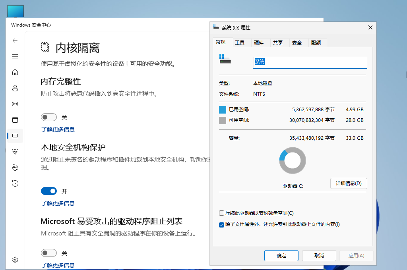Viewport: 407px width, 270px height.
Task: Click the drive name input field
Action: pos(310,62)
